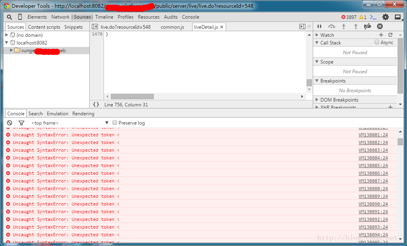407x246 pixels.
Task: Toggle pause on exceptions icon
Action: point(379,26)
